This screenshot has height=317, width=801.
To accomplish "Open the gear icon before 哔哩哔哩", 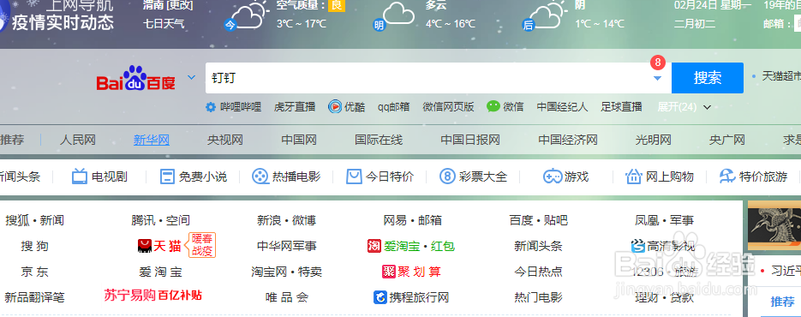I will tap(211, 107).
